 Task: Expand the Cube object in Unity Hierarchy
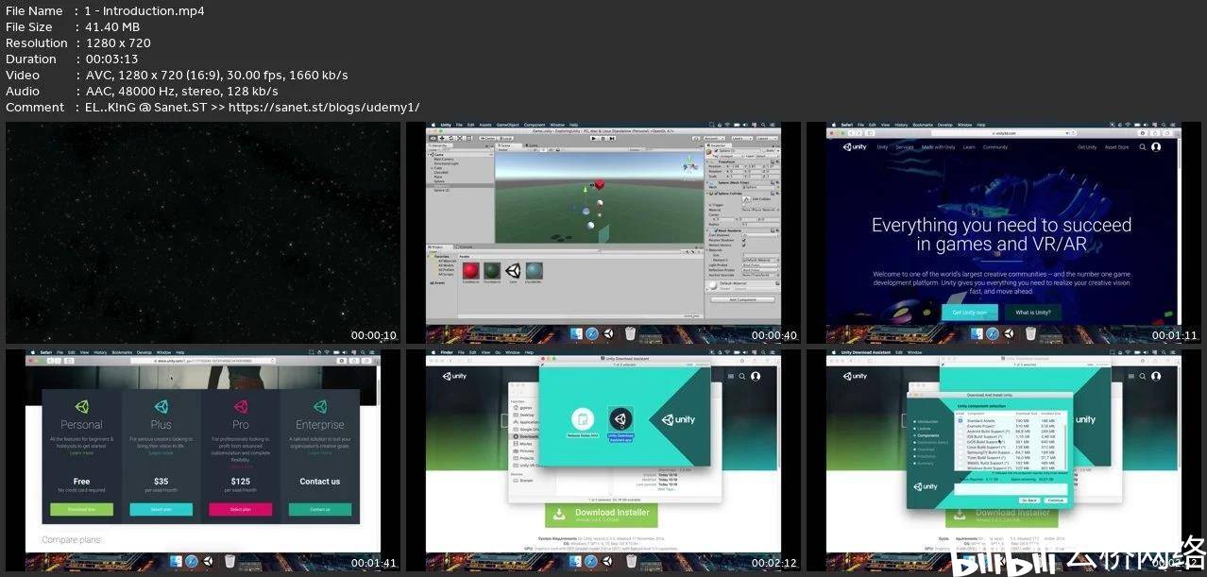(x=432, y=168)
